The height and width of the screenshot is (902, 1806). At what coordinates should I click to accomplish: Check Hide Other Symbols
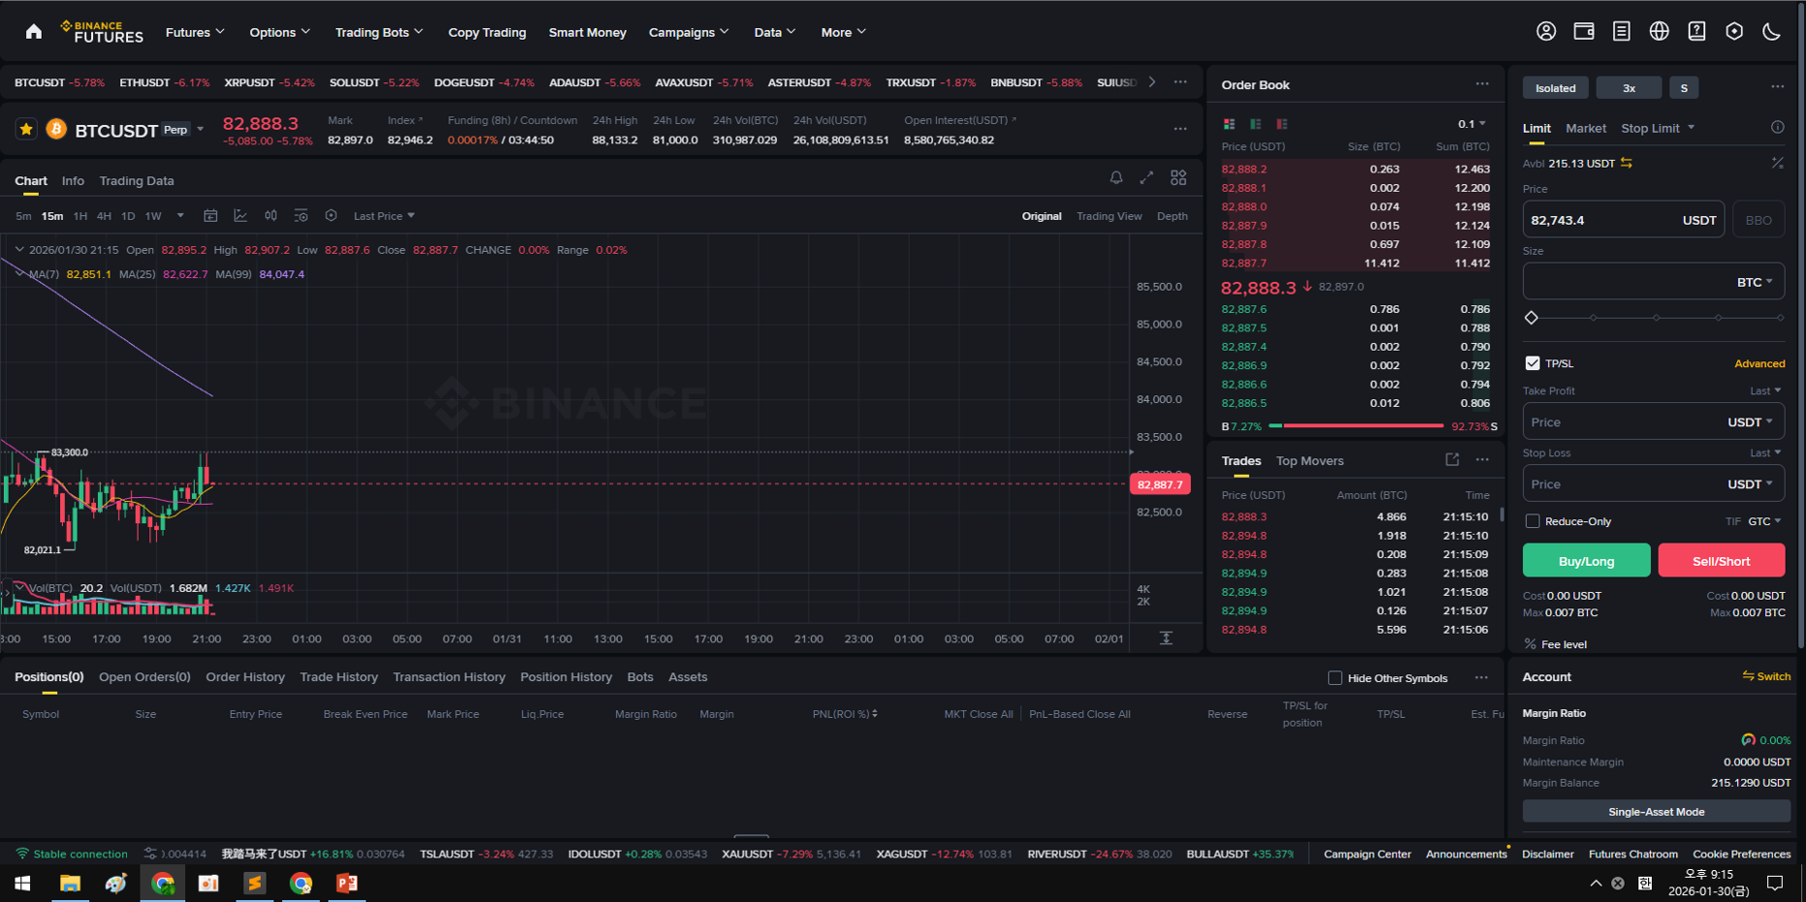[1334, 677]
